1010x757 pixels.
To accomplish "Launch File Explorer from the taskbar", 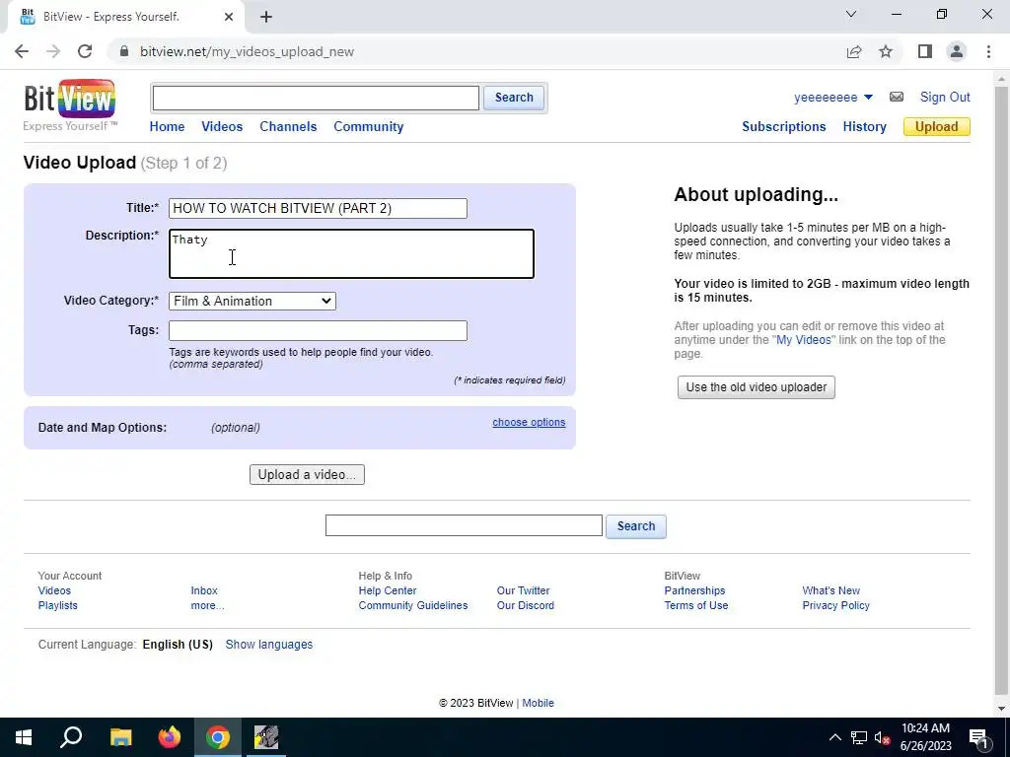I will point(120,737).
